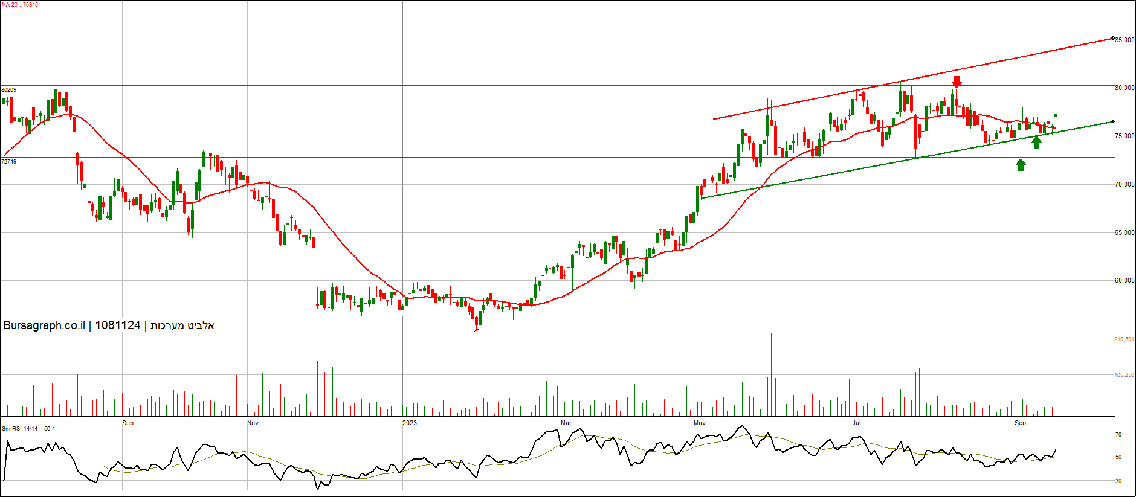Viewport: 1136px width, 497px height.
Task: Click green up arrow touching the rising trendline
Action: pos(1037,143)
